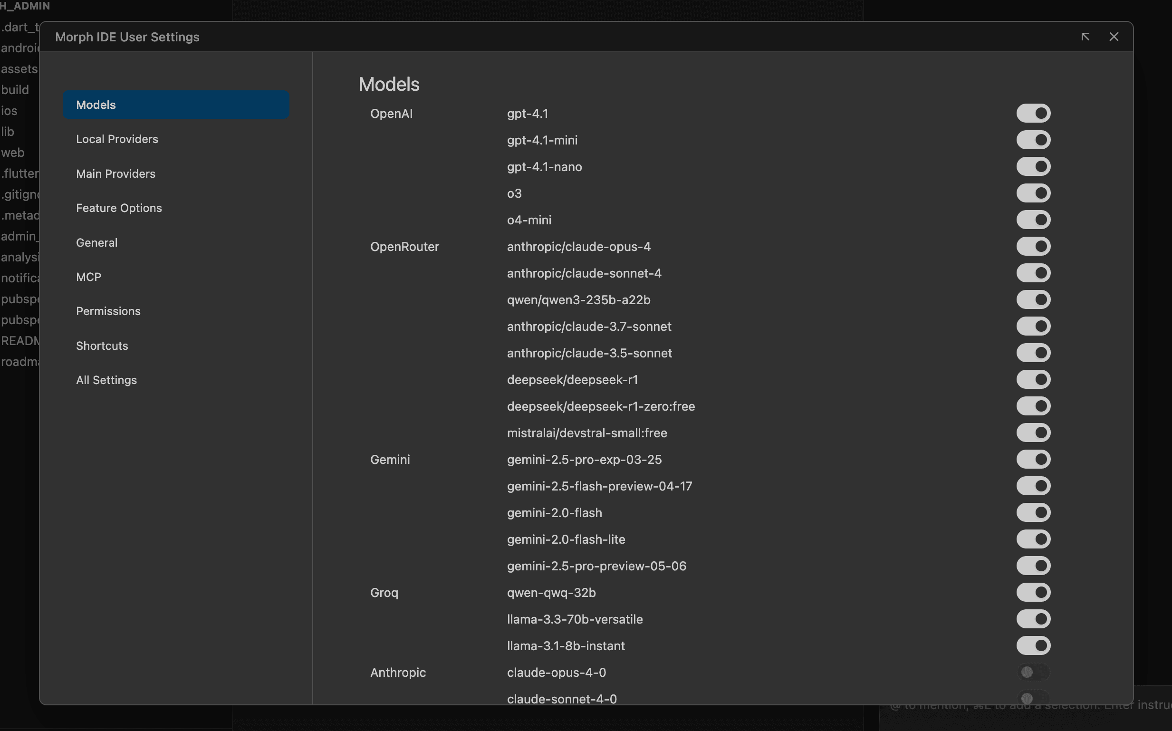Open the Permissions section
The image size is (1172, 731).
tap(176, 311)
